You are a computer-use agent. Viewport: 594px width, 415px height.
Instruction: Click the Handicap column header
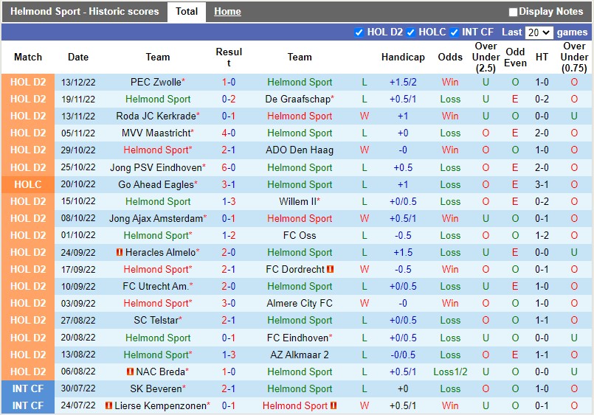pos(403,57)
